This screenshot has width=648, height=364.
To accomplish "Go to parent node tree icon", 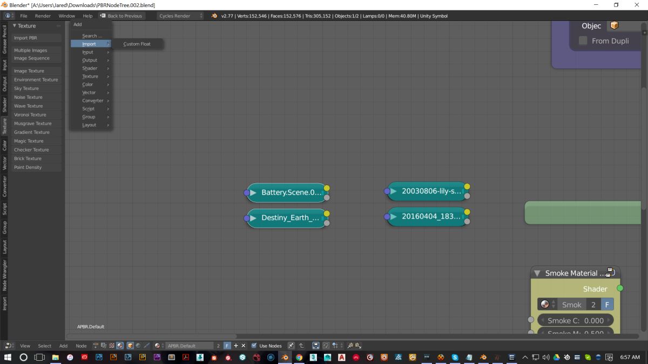I will point(301,346).
